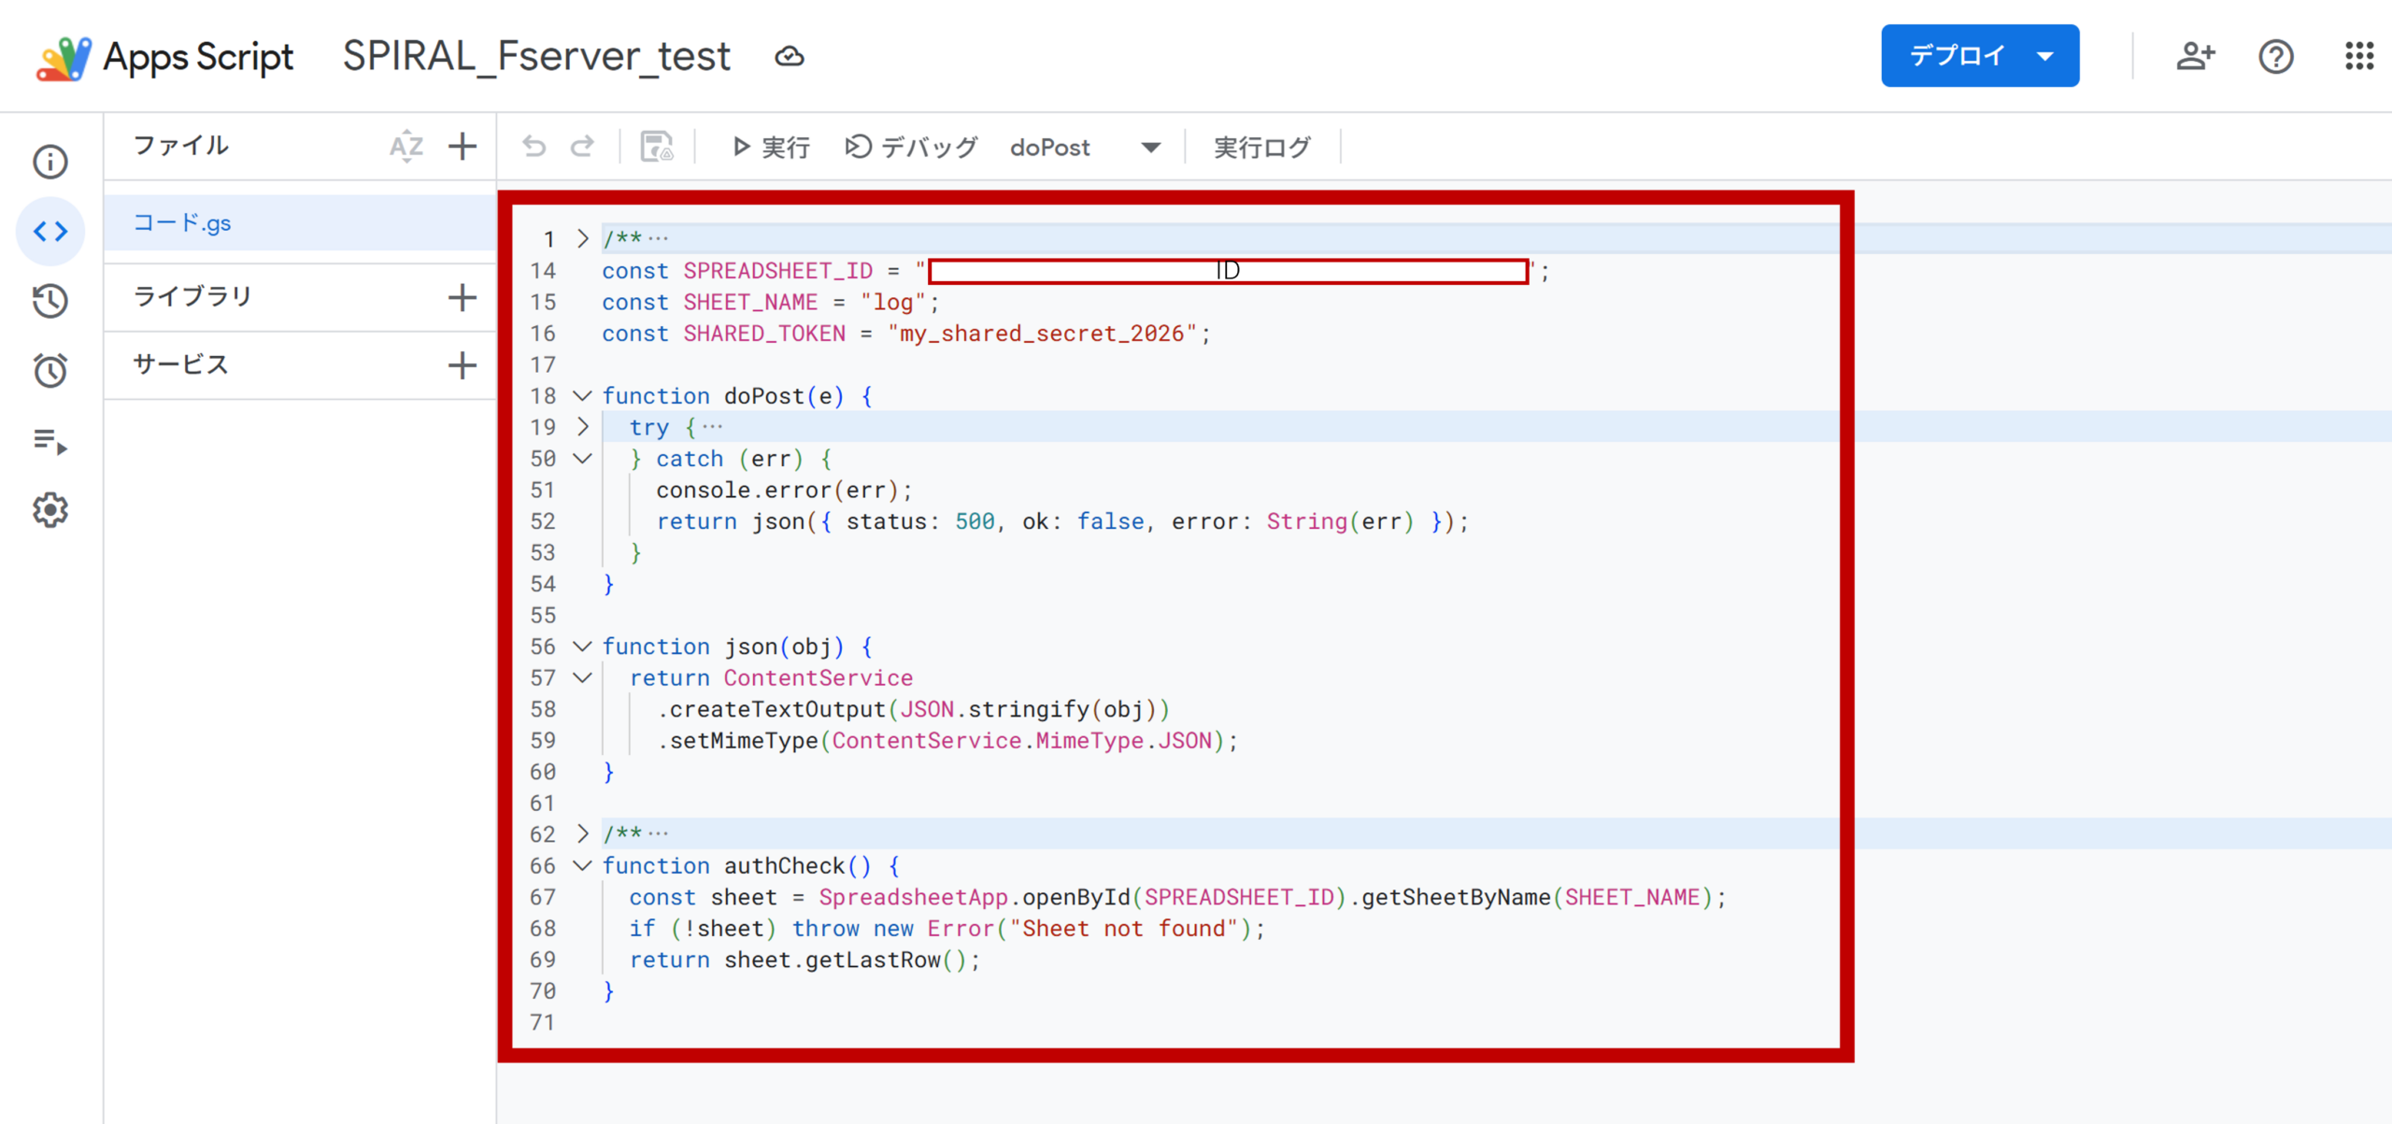Open the Google apps grid
This screenshot has width=2392, height=1124.
2359,56
